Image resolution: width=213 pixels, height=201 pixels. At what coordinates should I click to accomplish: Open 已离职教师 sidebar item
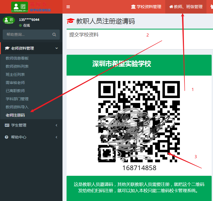coord(15,91)
